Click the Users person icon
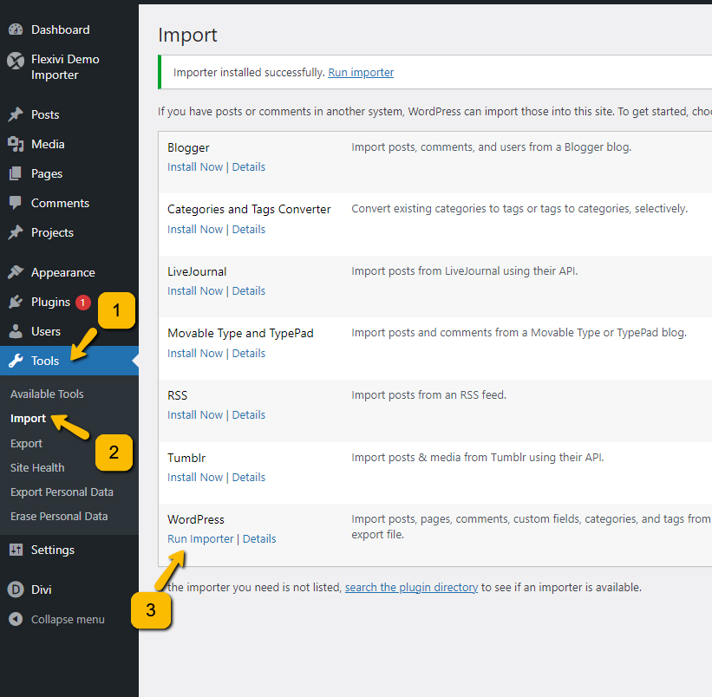The image size is (712, 697). 16,331
